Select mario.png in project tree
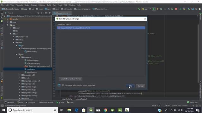 (x=31, y=69)
